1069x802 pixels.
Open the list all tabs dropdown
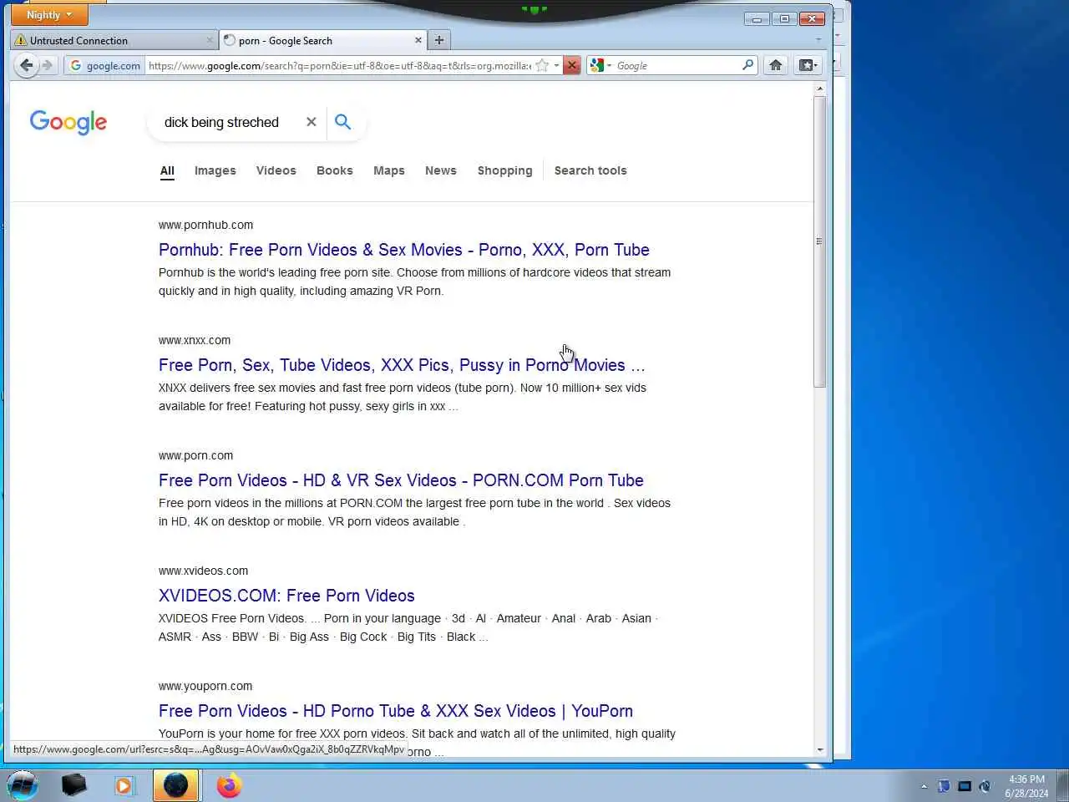818,40
